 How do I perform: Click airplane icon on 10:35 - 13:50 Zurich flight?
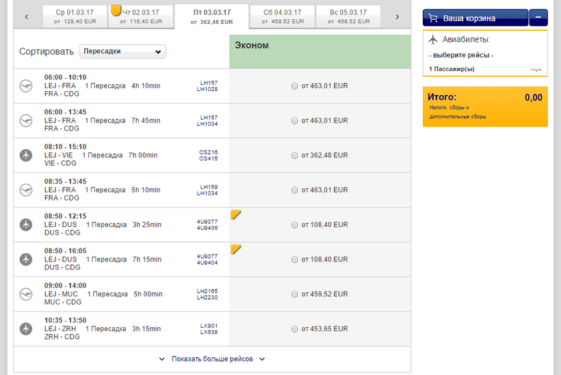[27, 328]
